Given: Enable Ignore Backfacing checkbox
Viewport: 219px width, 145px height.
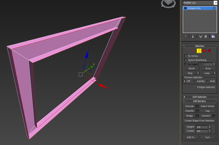Looking at the screenshot, I should coord(186,60).
